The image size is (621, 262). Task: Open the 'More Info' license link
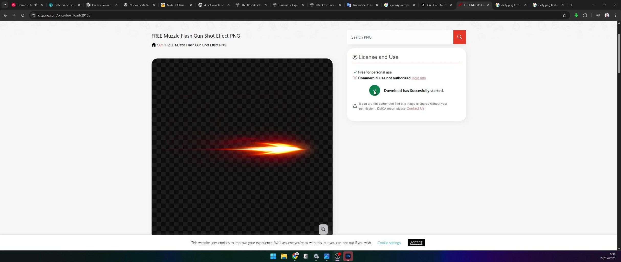(x=419, y=78)
